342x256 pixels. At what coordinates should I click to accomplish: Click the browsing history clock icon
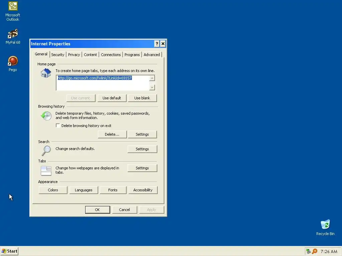click(46, 116)
